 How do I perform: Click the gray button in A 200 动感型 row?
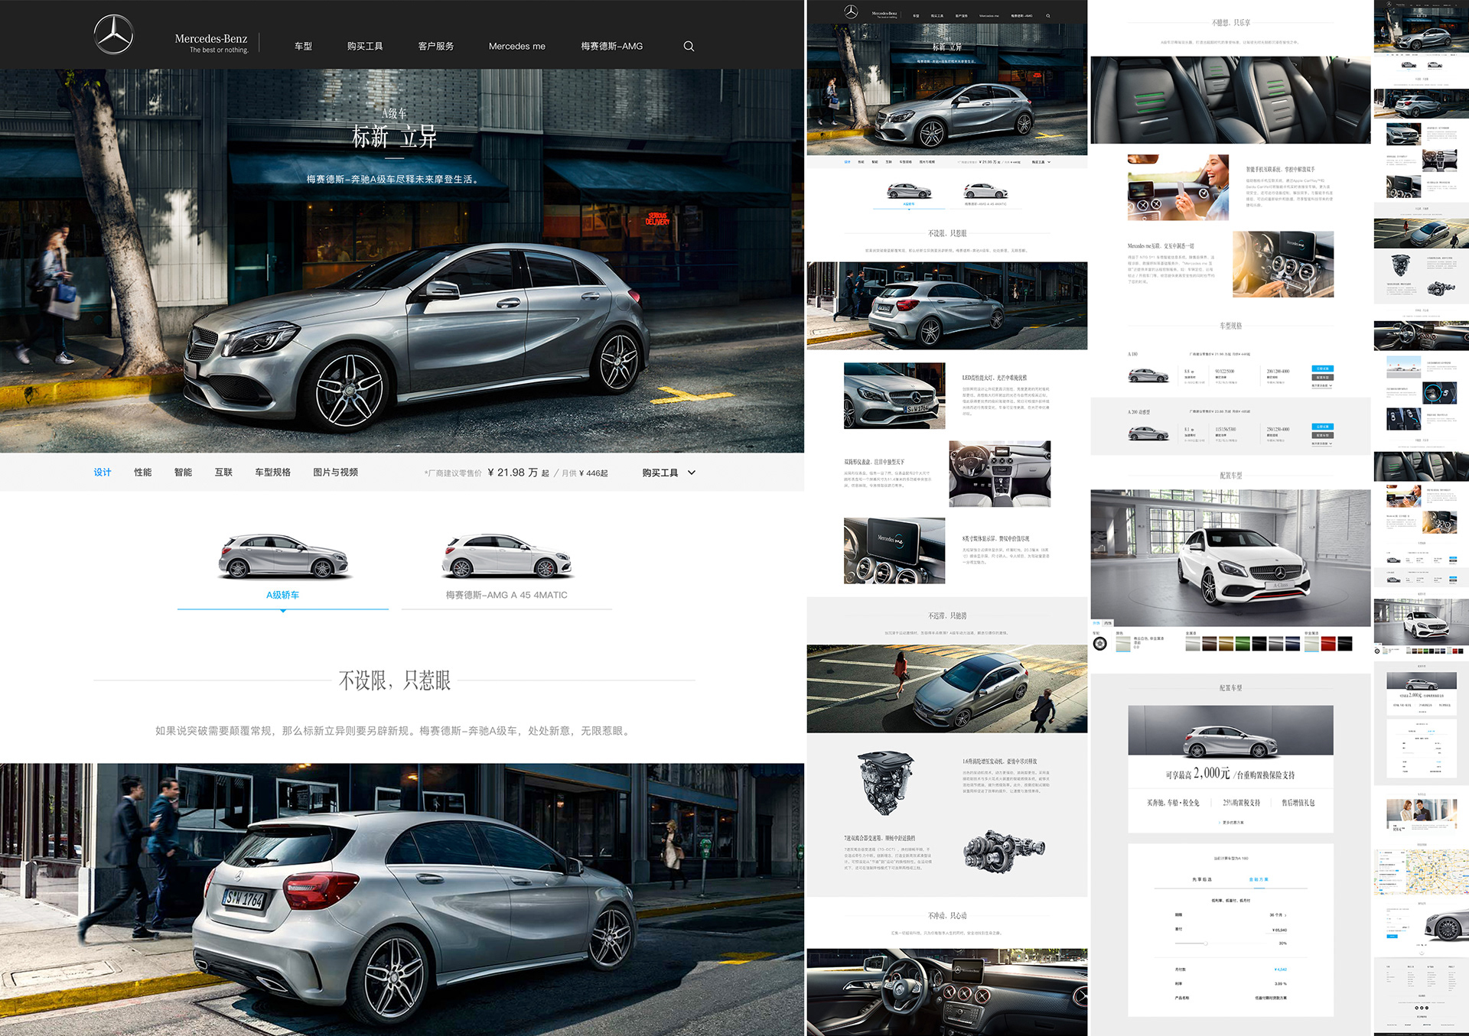[x=1322, y=436]
